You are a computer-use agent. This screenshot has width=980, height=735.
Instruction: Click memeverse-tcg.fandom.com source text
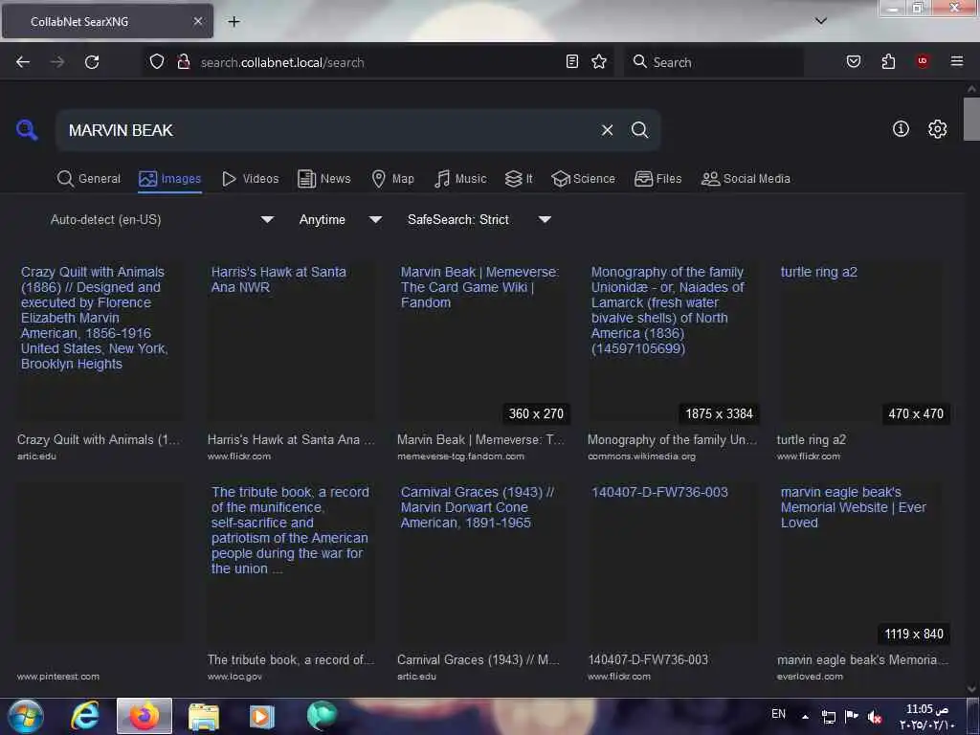(460, 457)
